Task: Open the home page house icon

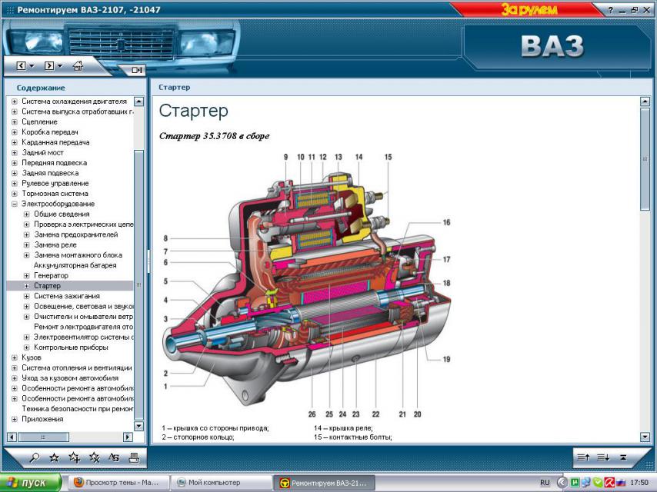Action: pyautogui.click(x=78, y=65)
